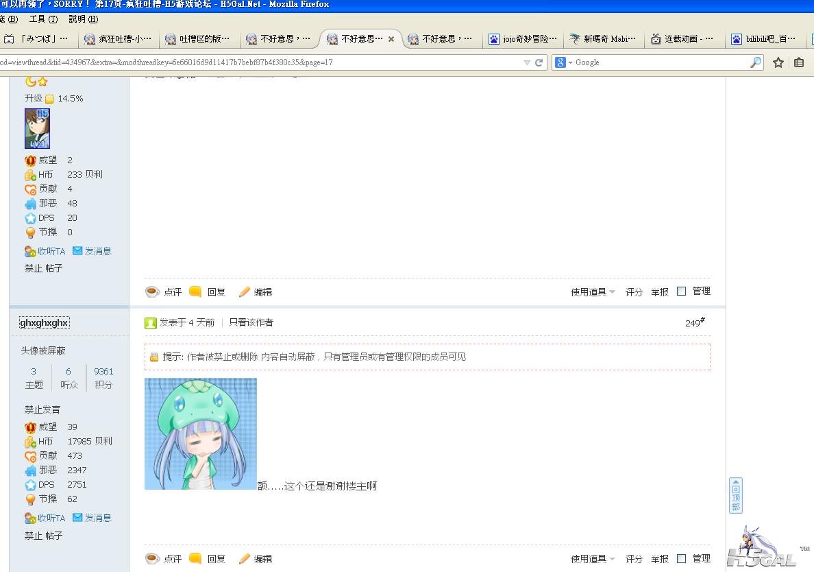Switch to the bilibili吧 tab
814x572 pixels.
click(x=764, y=39)
